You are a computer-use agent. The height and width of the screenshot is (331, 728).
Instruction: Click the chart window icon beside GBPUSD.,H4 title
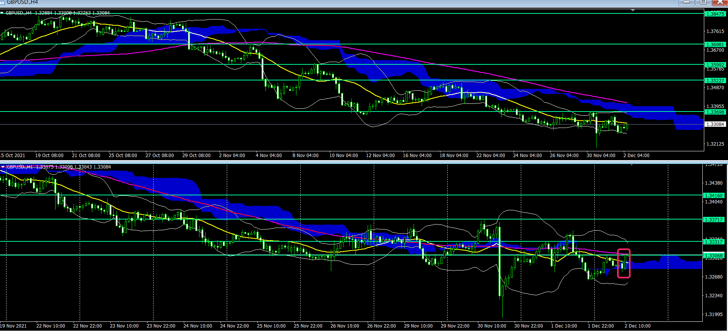coord(2,2)
